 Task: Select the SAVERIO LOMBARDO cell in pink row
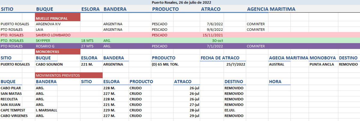coord(58,35)
